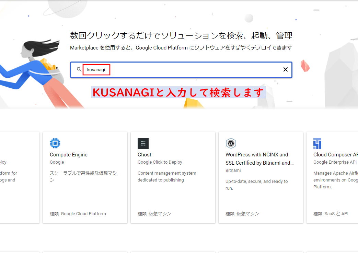Click the スケーラブルで高性能な仮想マシン description
Screen dimensions: 358x253
83,176
